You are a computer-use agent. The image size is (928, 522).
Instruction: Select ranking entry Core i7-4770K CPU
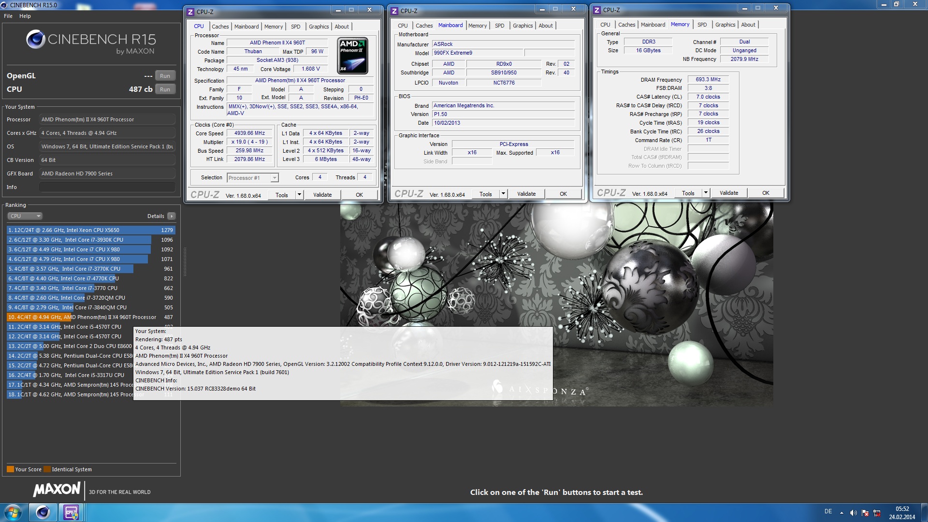tap(91, 278)
